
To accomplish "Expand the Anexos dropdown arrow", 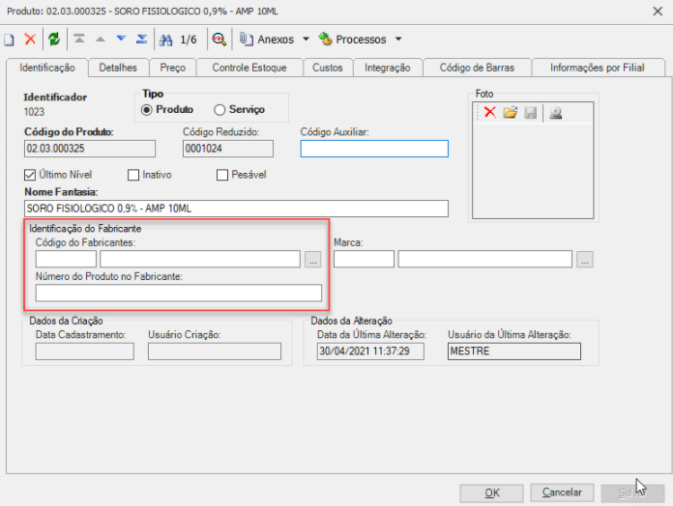I will [x=306, y=40].
